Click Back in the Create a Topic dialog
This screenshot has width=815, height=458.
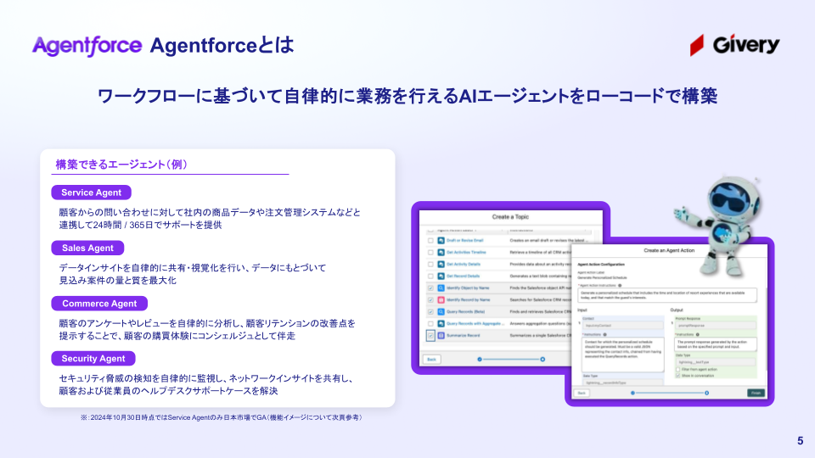coord(432,360)
